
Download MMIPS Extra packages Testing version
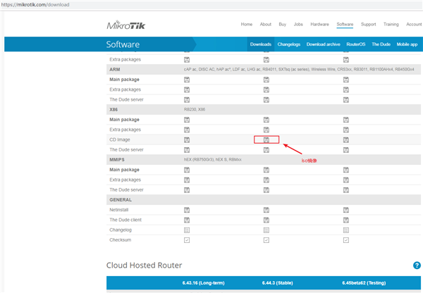point(346,180)
